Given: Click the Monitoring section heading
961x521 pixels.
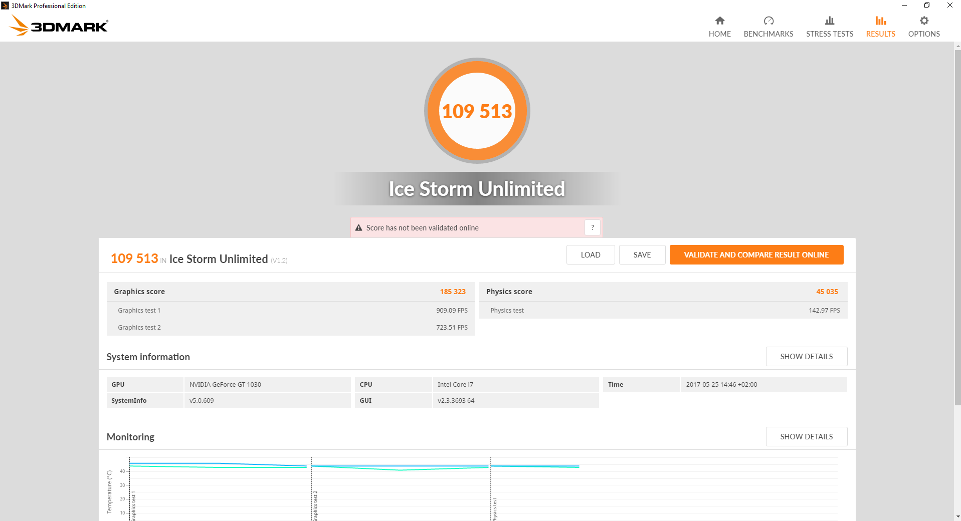Looking at the screenshot, I should (x=130, y=437).
